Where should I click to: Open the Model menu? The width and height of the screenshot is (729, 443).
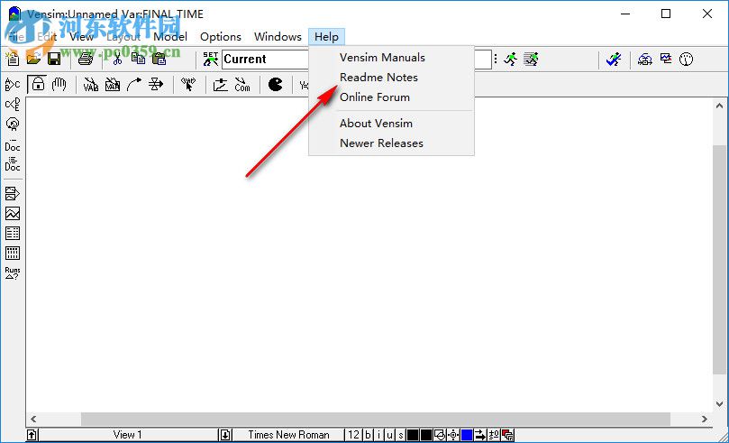coord(170,37)
